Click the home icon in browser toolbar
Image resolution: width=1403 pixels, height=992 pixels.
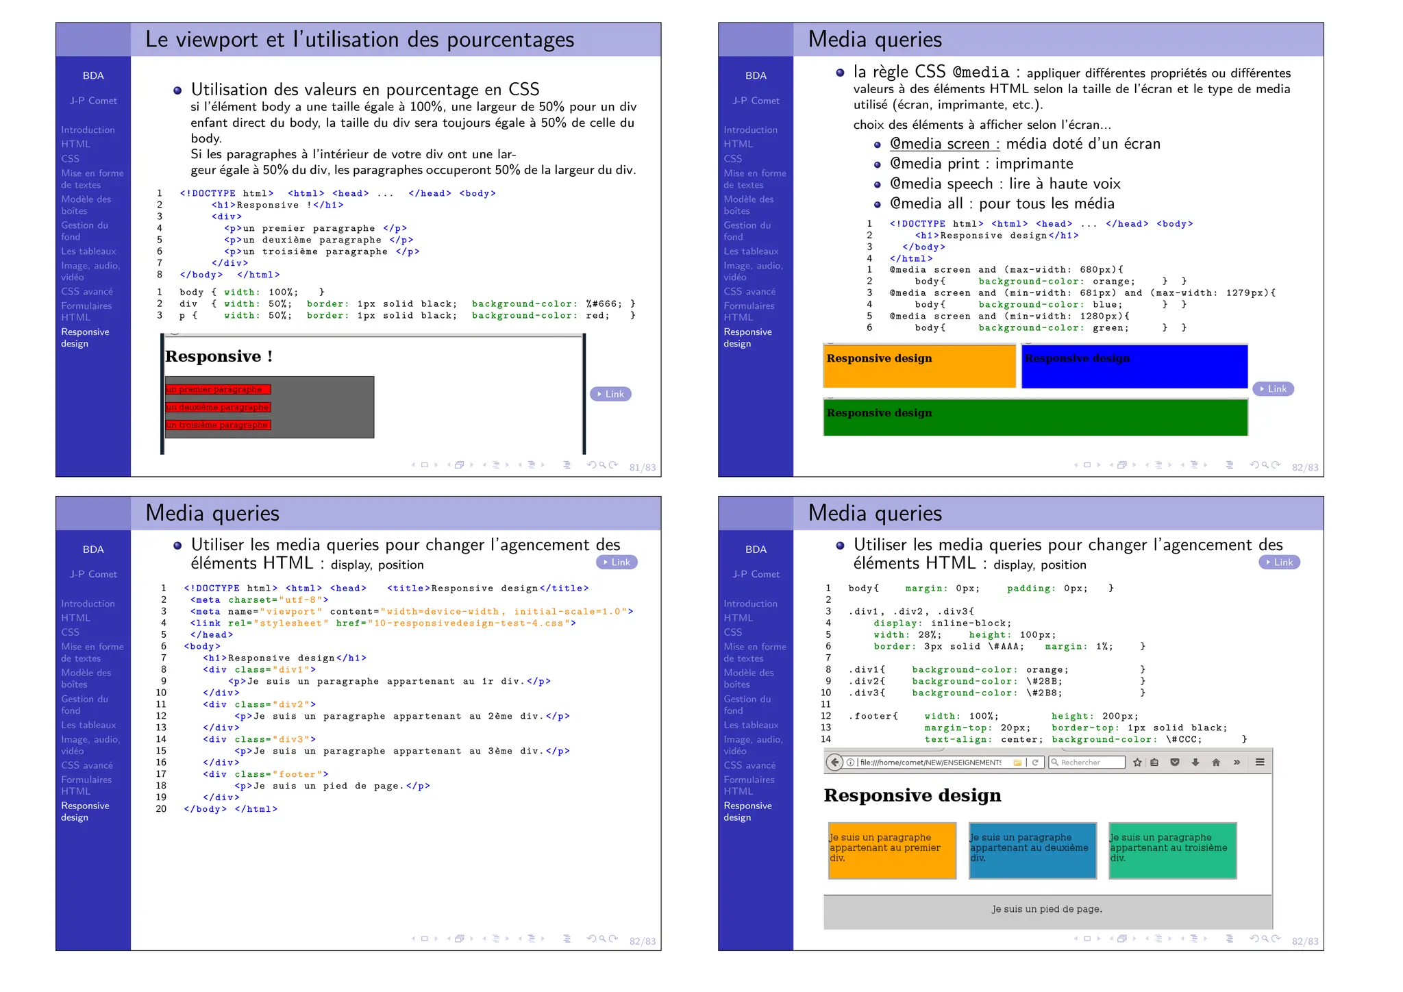point(1216,762)
